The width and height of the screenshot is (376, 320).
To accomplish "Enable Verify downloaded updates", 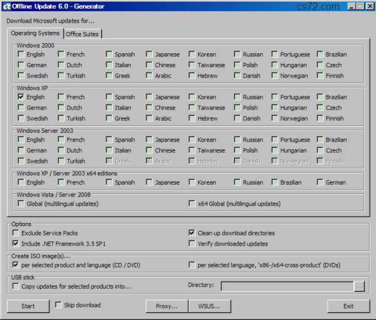I will pyautogui.click(x=192, y=244).
